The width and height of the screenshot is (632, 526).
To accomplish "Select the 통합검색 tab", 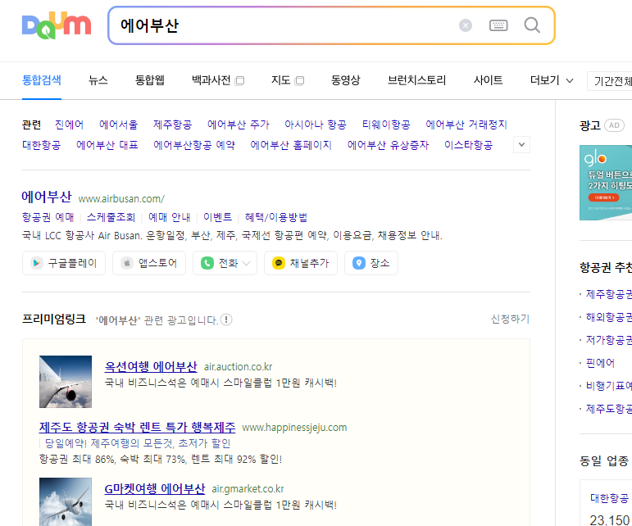I will [42, 80].
